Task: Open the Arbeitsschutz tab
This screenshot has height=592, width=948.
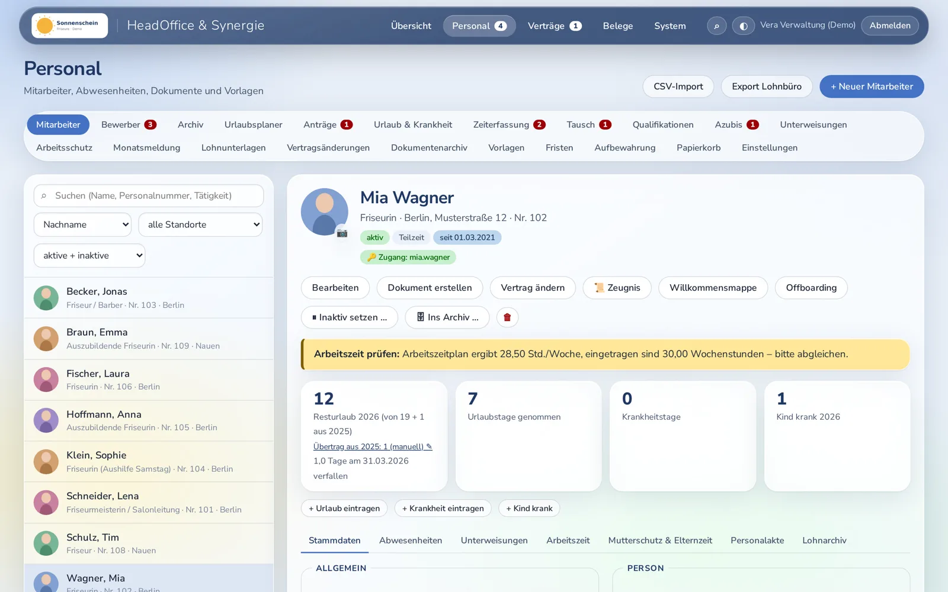Action: coord(64,148)
